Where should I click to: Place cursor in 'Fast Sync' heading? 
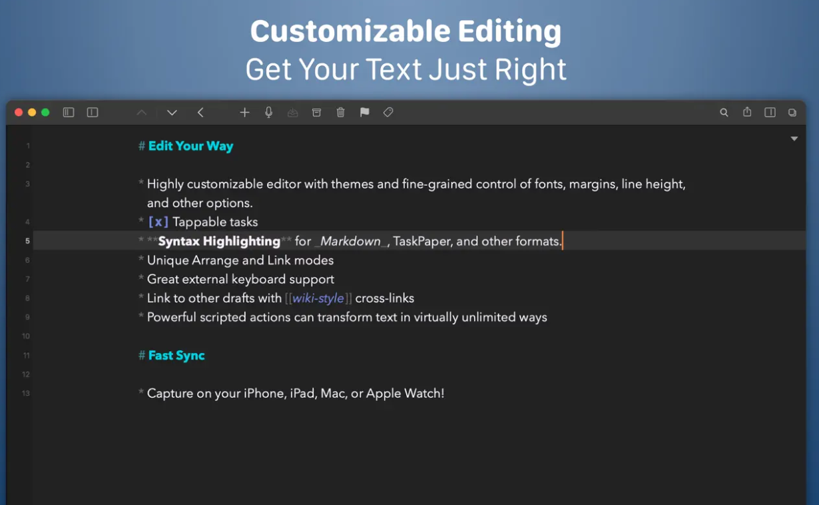176,356
